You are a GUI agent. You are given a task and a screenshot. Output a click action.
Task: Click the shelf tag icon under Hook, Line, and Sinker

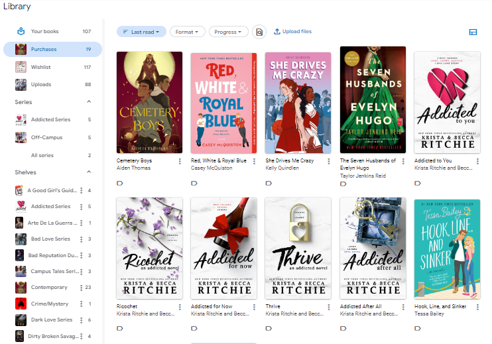click(417, 328)
